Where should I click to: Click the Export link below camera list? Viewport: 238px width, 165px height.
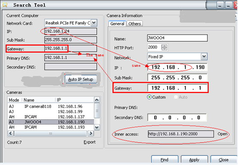coord(89,142)
